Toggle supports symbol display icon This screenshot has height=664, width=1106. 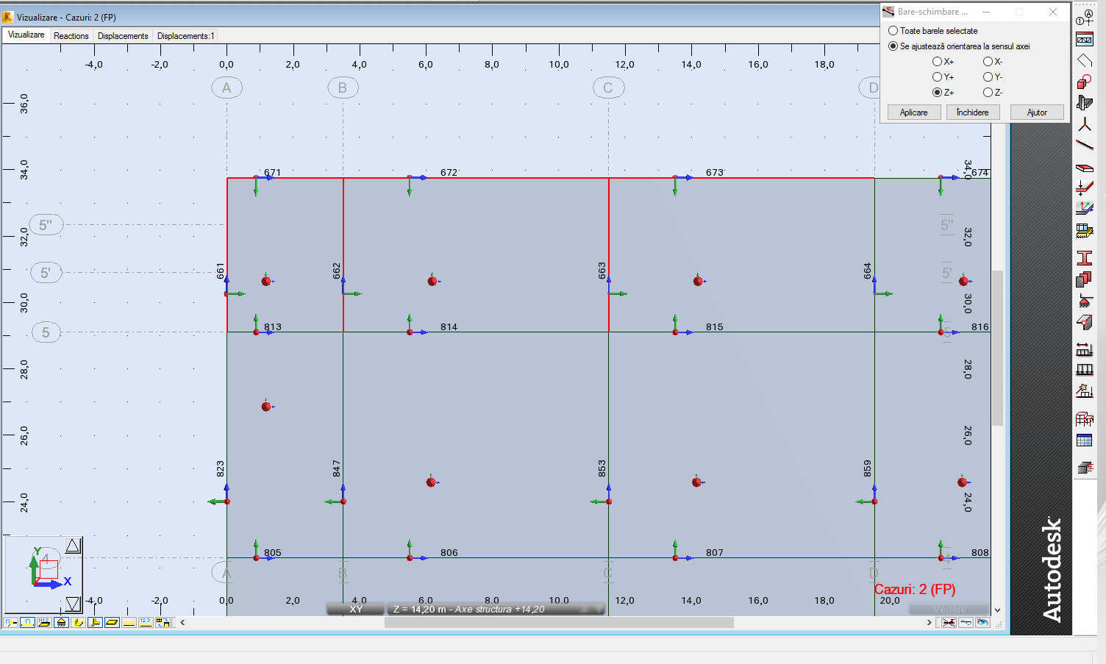[x=62, y=622]
